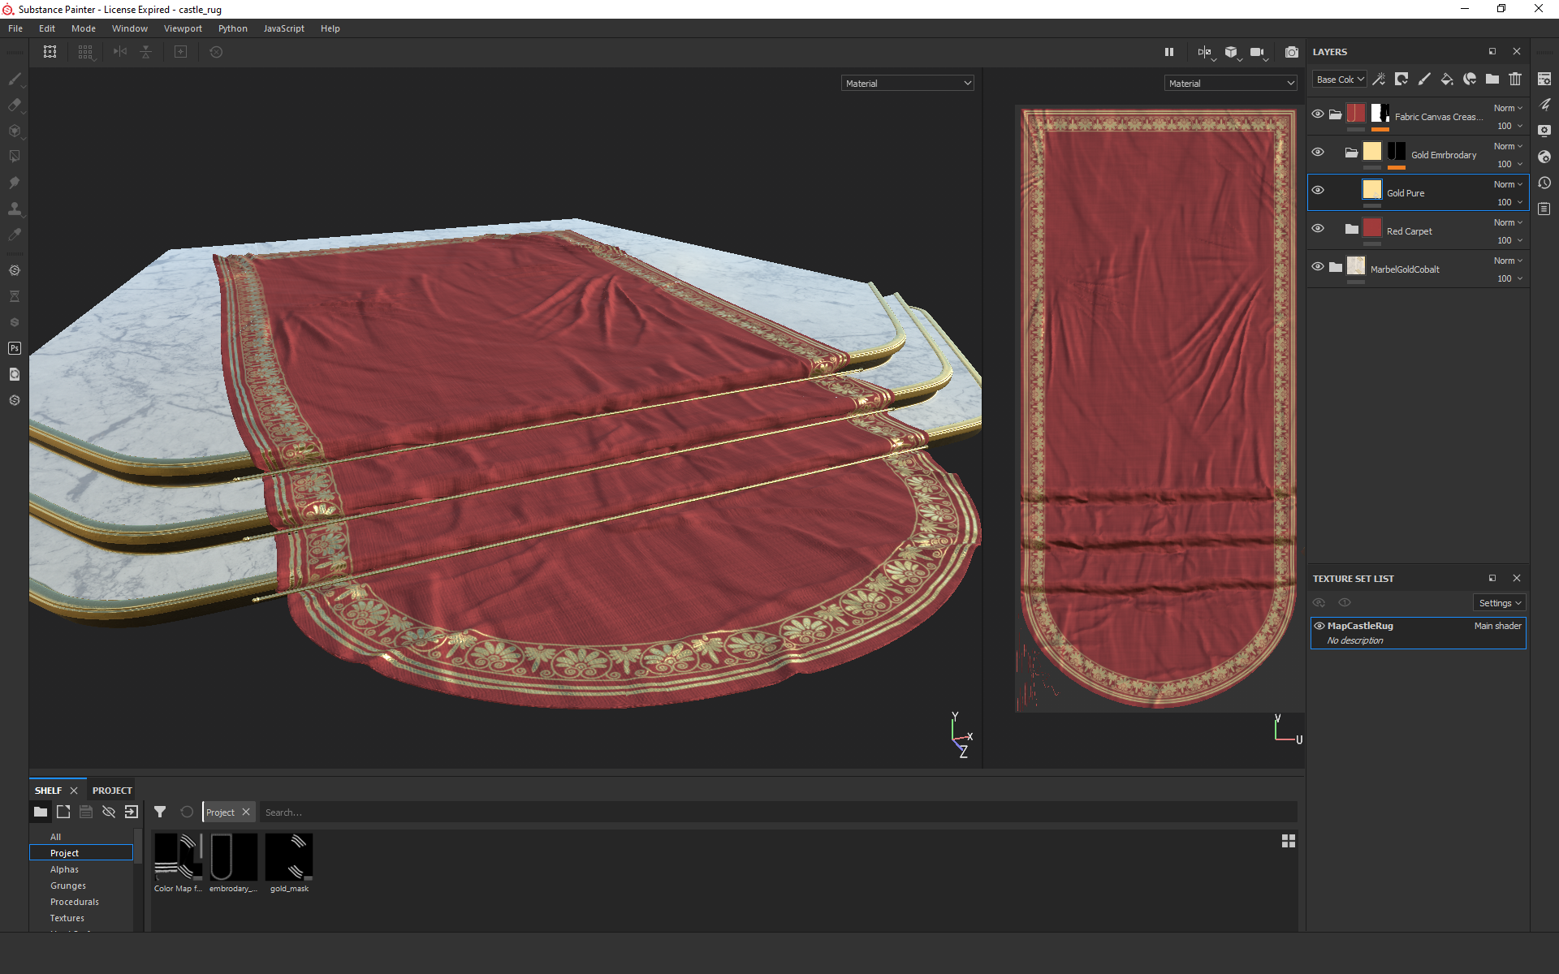The height and width of the screenshot is (974, 1559).
Task: Select the Polygon Fill tool
Action: point(15,157)
